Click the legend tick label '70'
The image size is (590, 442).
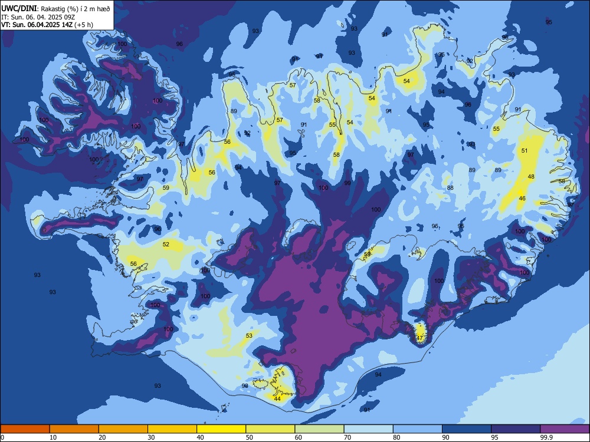click(348, 437)
